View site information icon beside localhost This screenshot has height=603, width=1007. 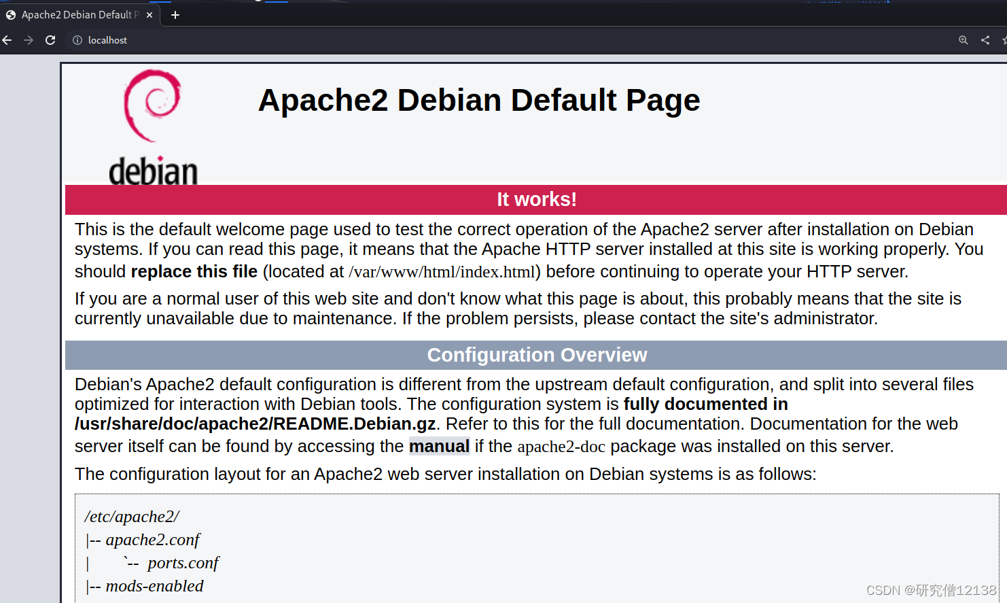click(x=77, y=40)
